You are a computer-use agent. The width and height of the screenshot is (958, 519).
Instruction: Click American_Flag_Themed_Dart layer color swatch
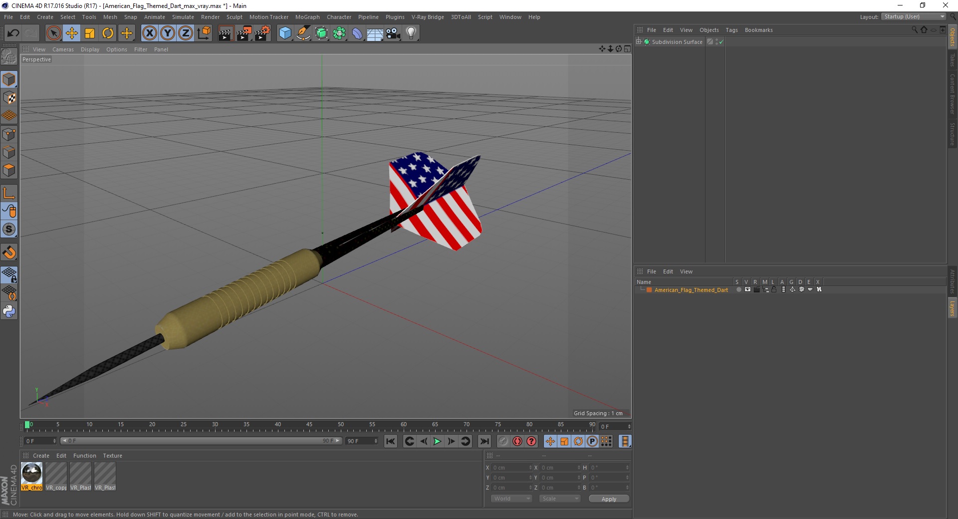(649, 290)
